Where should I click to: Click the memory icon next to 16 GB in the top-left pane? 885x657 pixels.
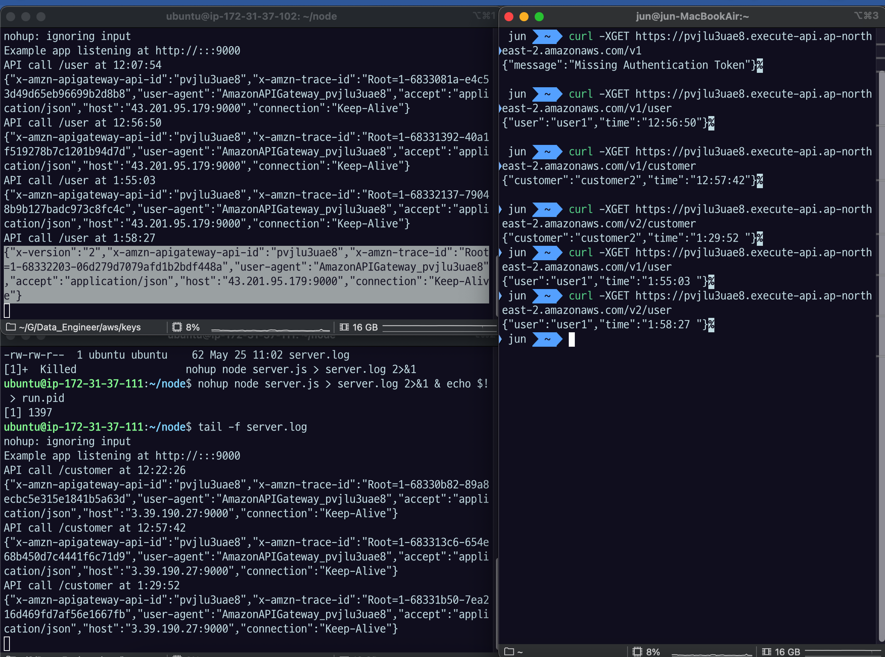click(x=344, y=327)
